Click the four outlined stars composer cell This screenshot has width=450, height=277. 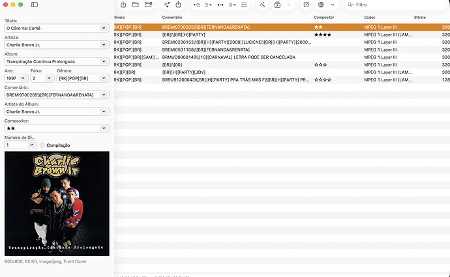point(323,80)
